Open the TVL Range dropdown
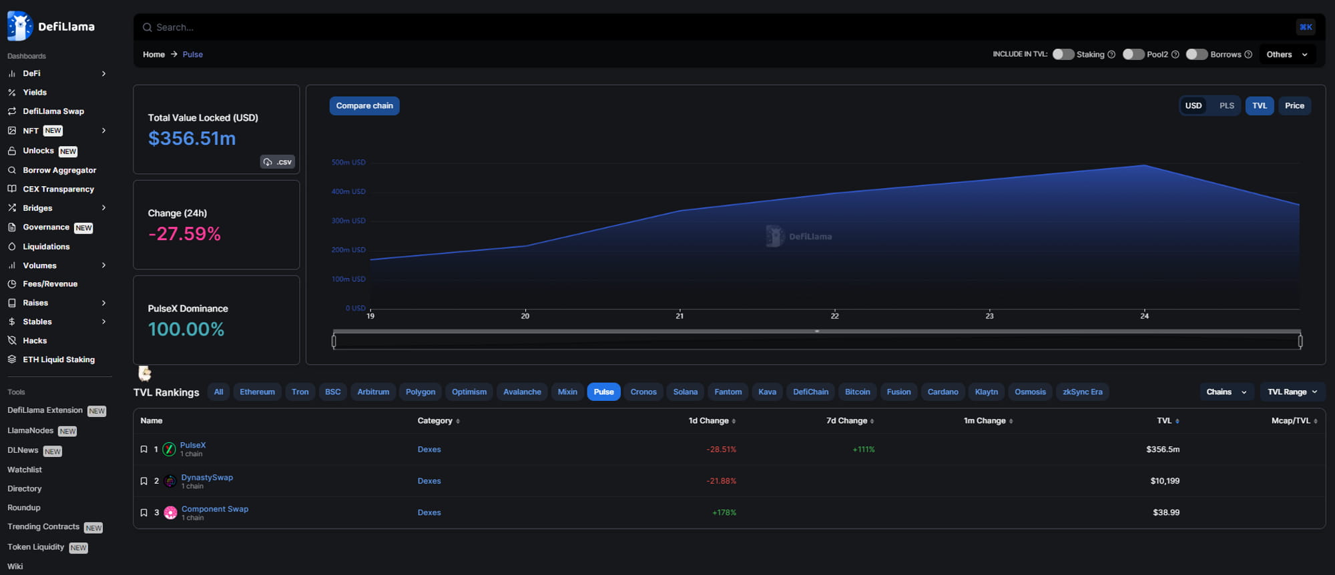The height and width of the screenshot is (575, 1335). tap(1292, 392)
